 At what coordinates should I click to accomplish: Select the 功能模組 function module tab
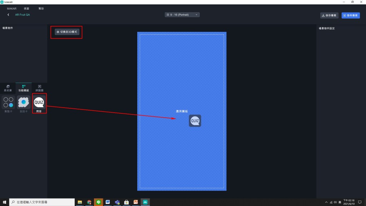pos(24,88)
